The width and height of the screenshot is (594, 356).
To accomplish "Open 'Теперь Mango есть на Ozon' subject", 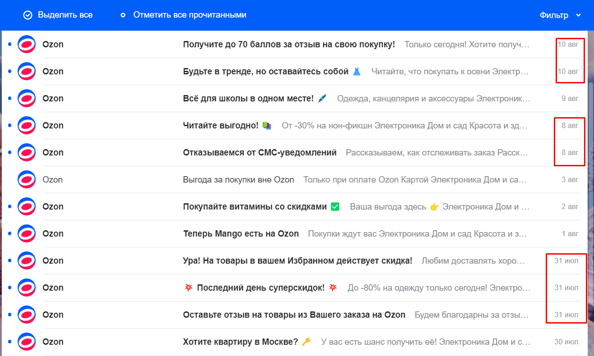I will [241, 233].
